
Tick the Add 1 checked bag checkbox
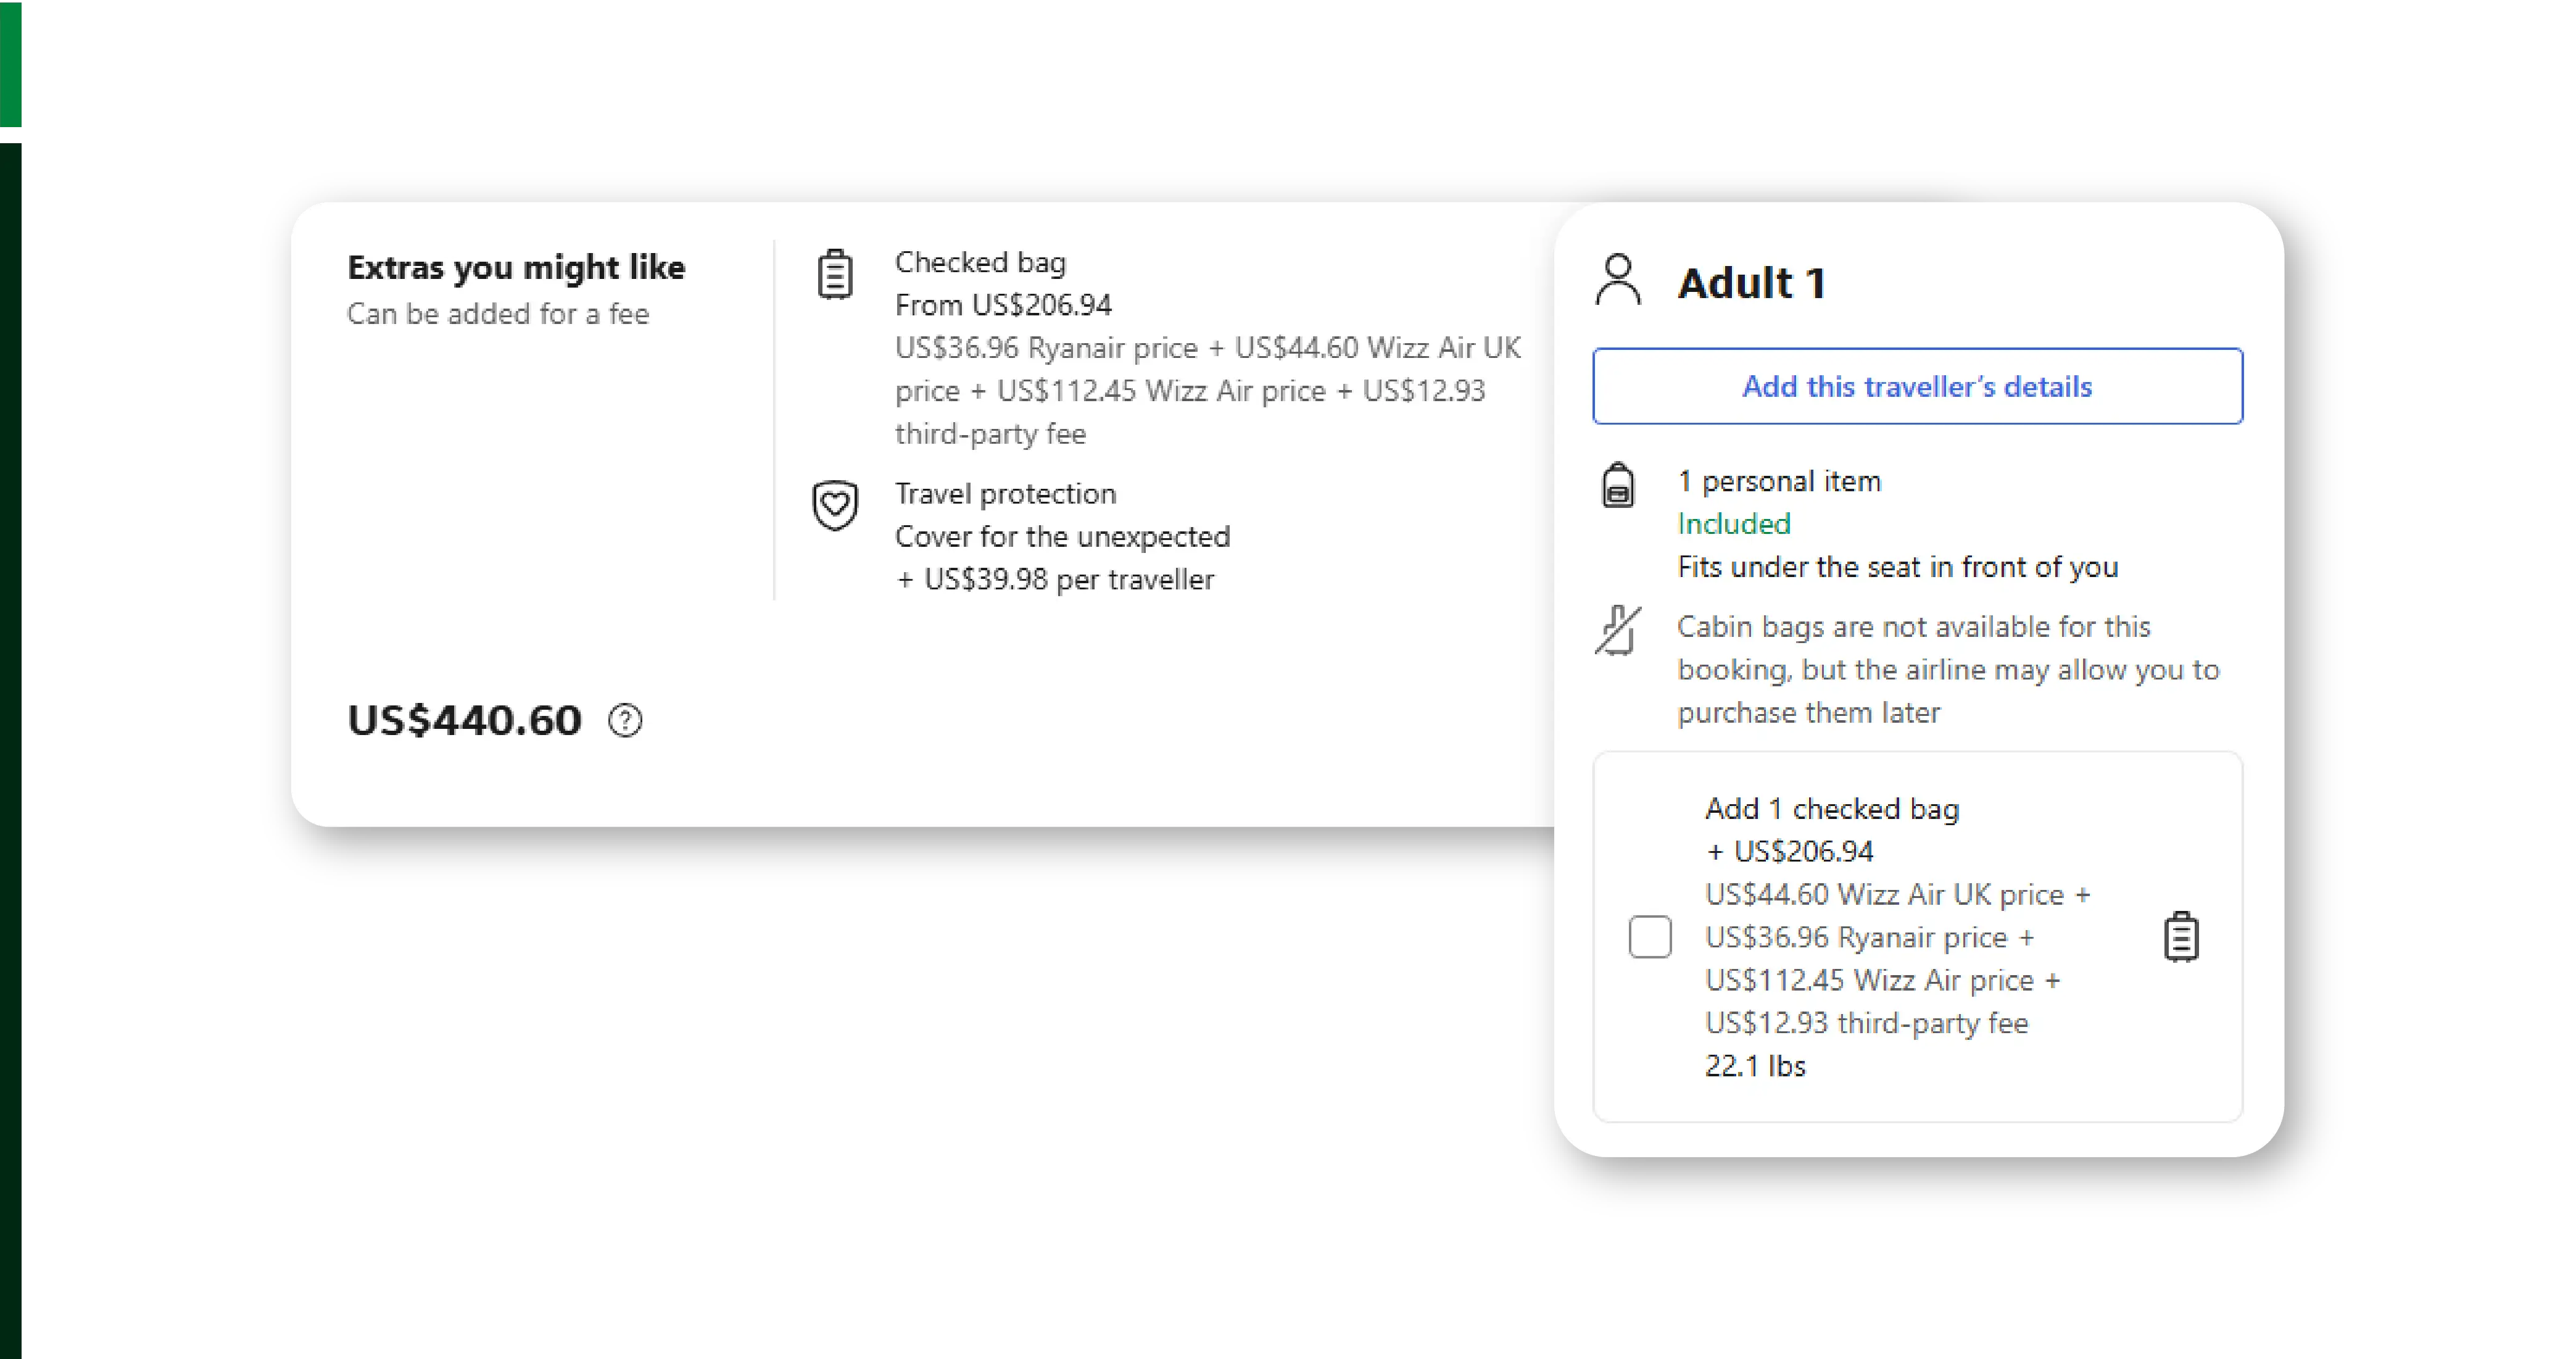tap(1650, 937)
